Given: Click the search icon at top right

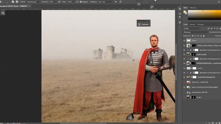Looking at the screenshot, I should click(219, 1).
